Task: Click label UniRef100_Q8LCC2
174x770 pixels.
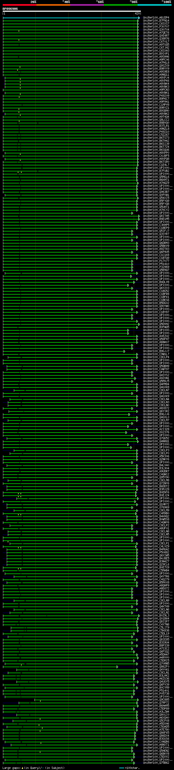Action: pyautogui.click(x=156, y=120)
